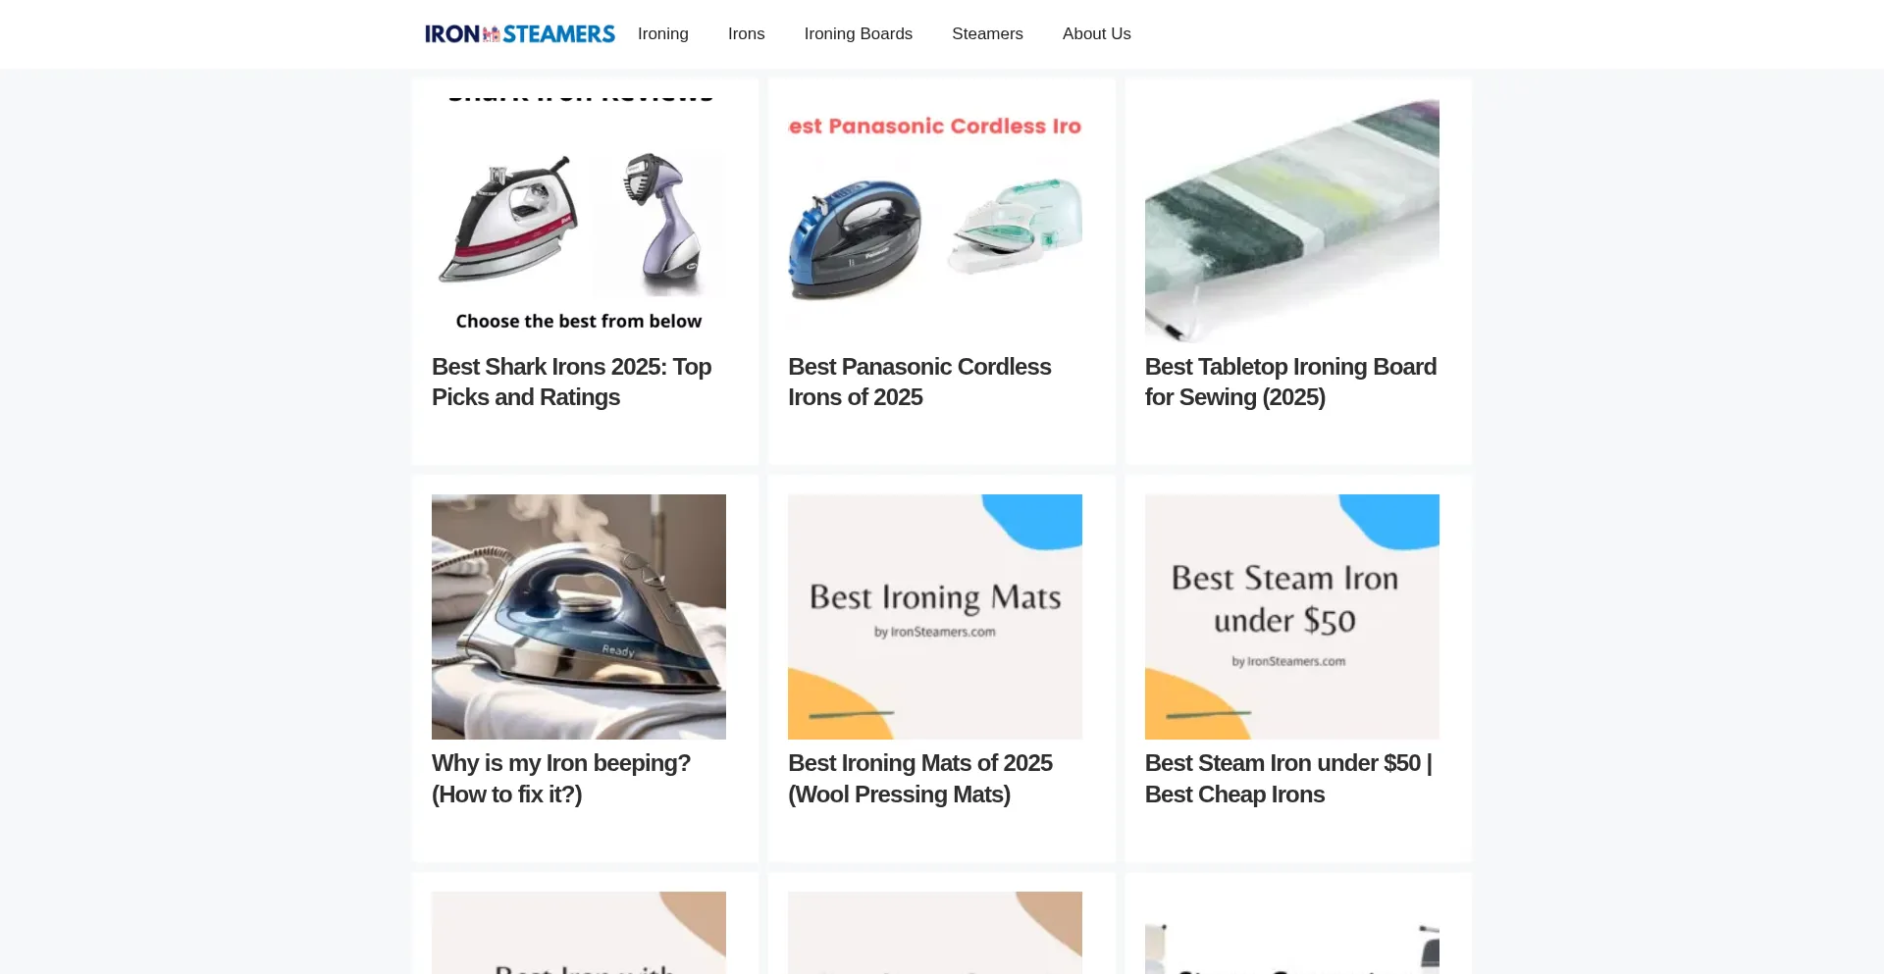Click Best Steam Iron under $50 banner
1884x974 pixels.
[x=1292, y=617]
